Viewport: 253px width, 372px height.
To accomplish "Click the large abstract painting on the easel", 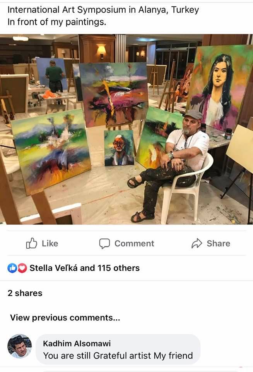I will point(114,94).
